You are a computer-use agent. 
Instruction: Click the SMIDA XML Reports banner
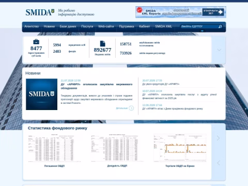[x=181, y=12]
